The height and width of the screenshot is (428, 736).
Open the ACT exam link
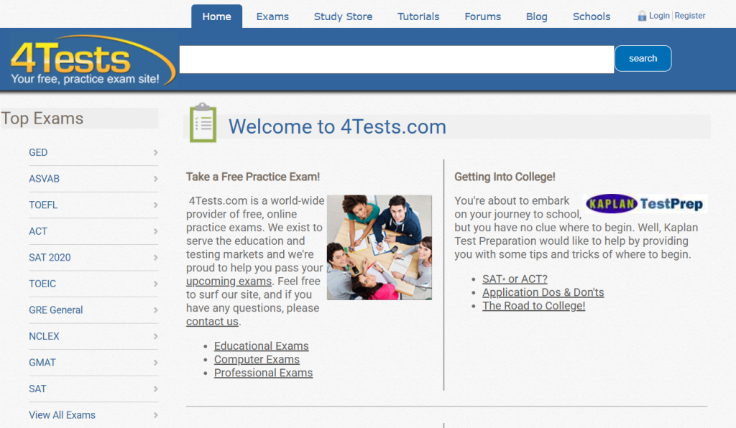point(38,231)
